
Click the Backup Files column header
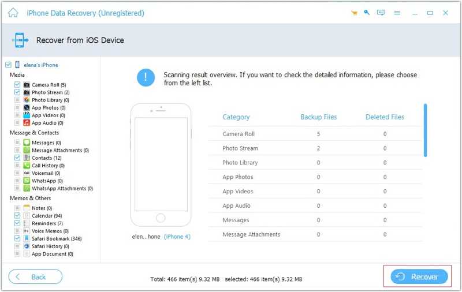319,117
